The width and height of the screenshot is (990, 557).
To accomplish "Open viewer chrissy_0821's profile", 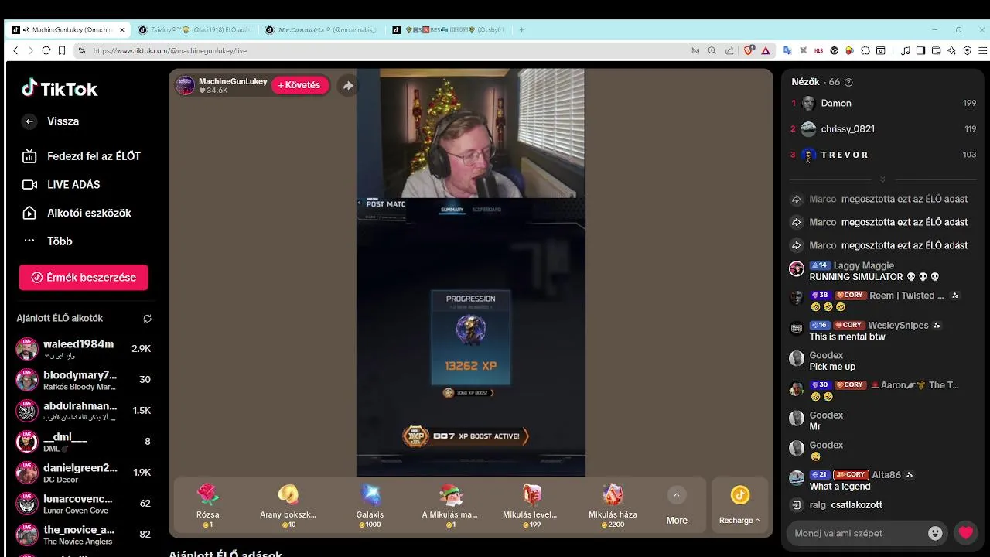I will tap(848, 129).
